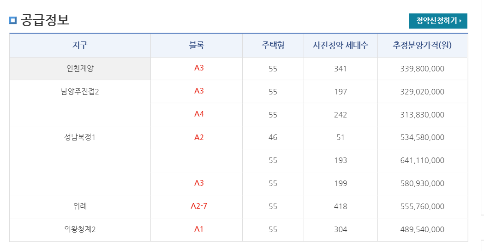The width and height of the screenshot is (484, 251).
Task: Click housing type 46 in 성남복정1 row
Action: click(x=273, y=137)
